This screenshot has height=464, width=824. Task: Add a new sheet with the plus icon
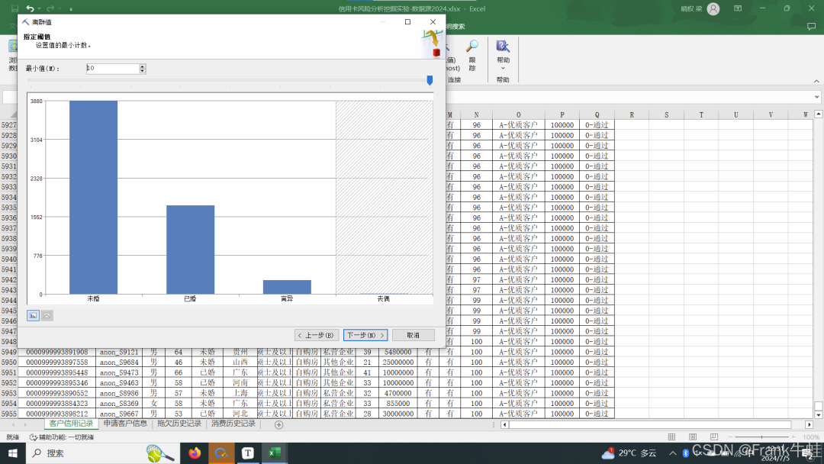[x=278, y=424]
